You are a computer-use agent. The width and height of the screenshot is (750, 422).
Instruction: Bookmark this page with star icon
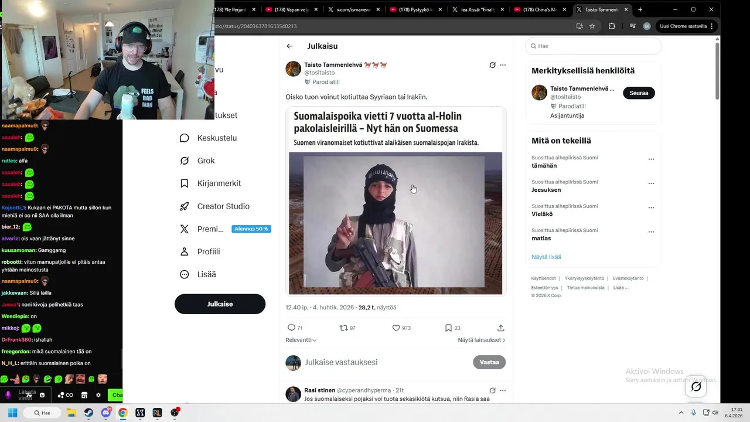pos(592,26)
